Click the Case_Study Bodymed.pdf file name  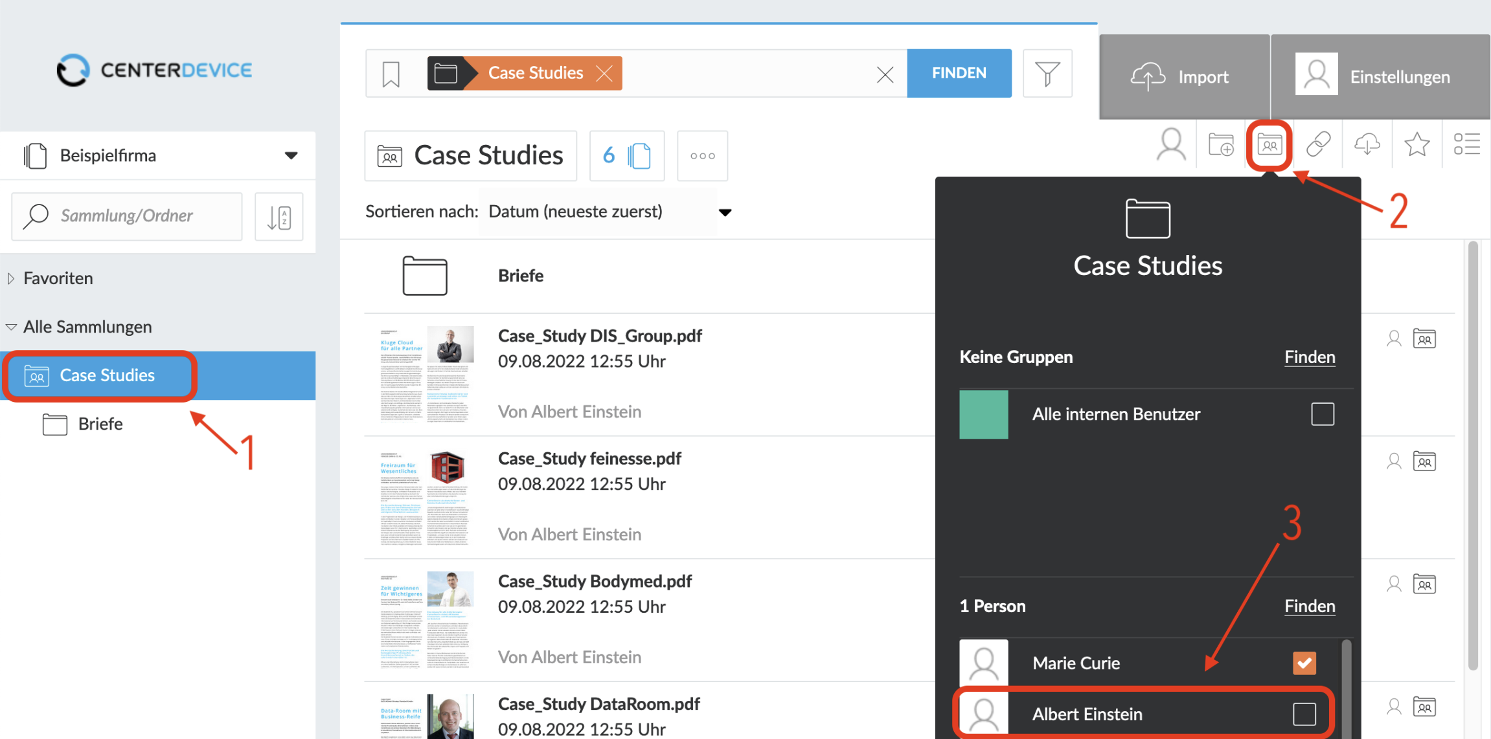click(x=595, y=581)
